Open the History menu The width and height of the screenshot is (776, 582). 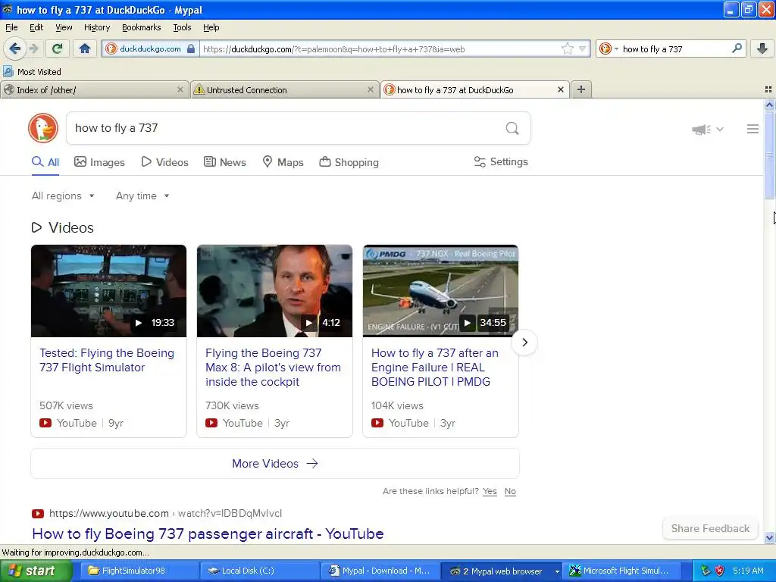pyautogui.click(x=96, y=27)
